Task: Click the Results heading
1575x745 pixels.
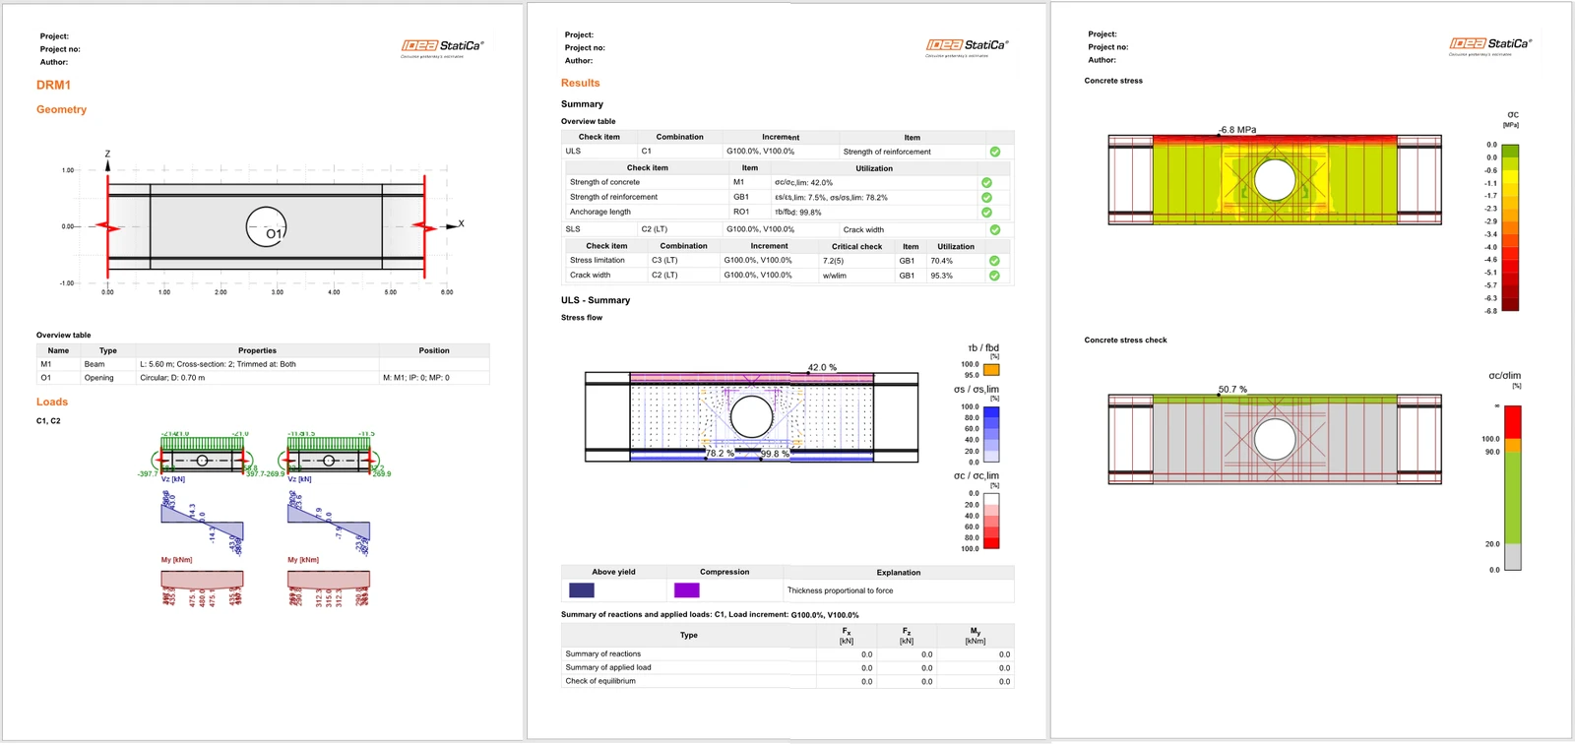Action: point(580,83)
